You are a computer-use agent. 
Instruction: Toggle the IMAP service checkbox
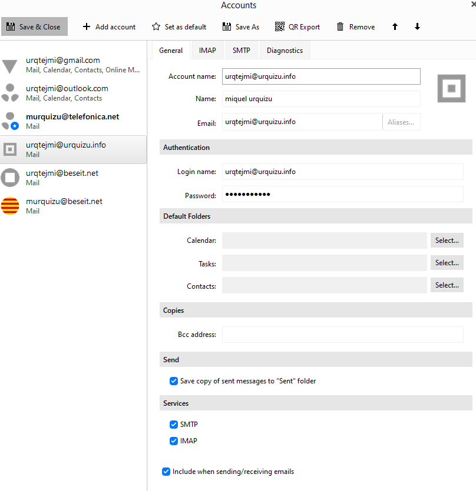point(174,441)
